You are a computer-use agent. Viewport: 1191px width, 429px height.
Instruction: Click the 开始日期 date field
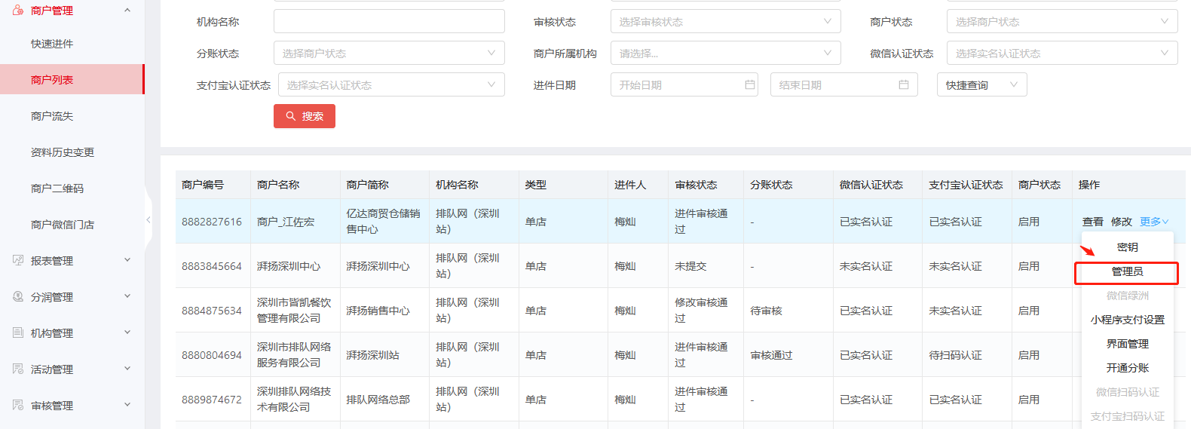pos(684,84)
